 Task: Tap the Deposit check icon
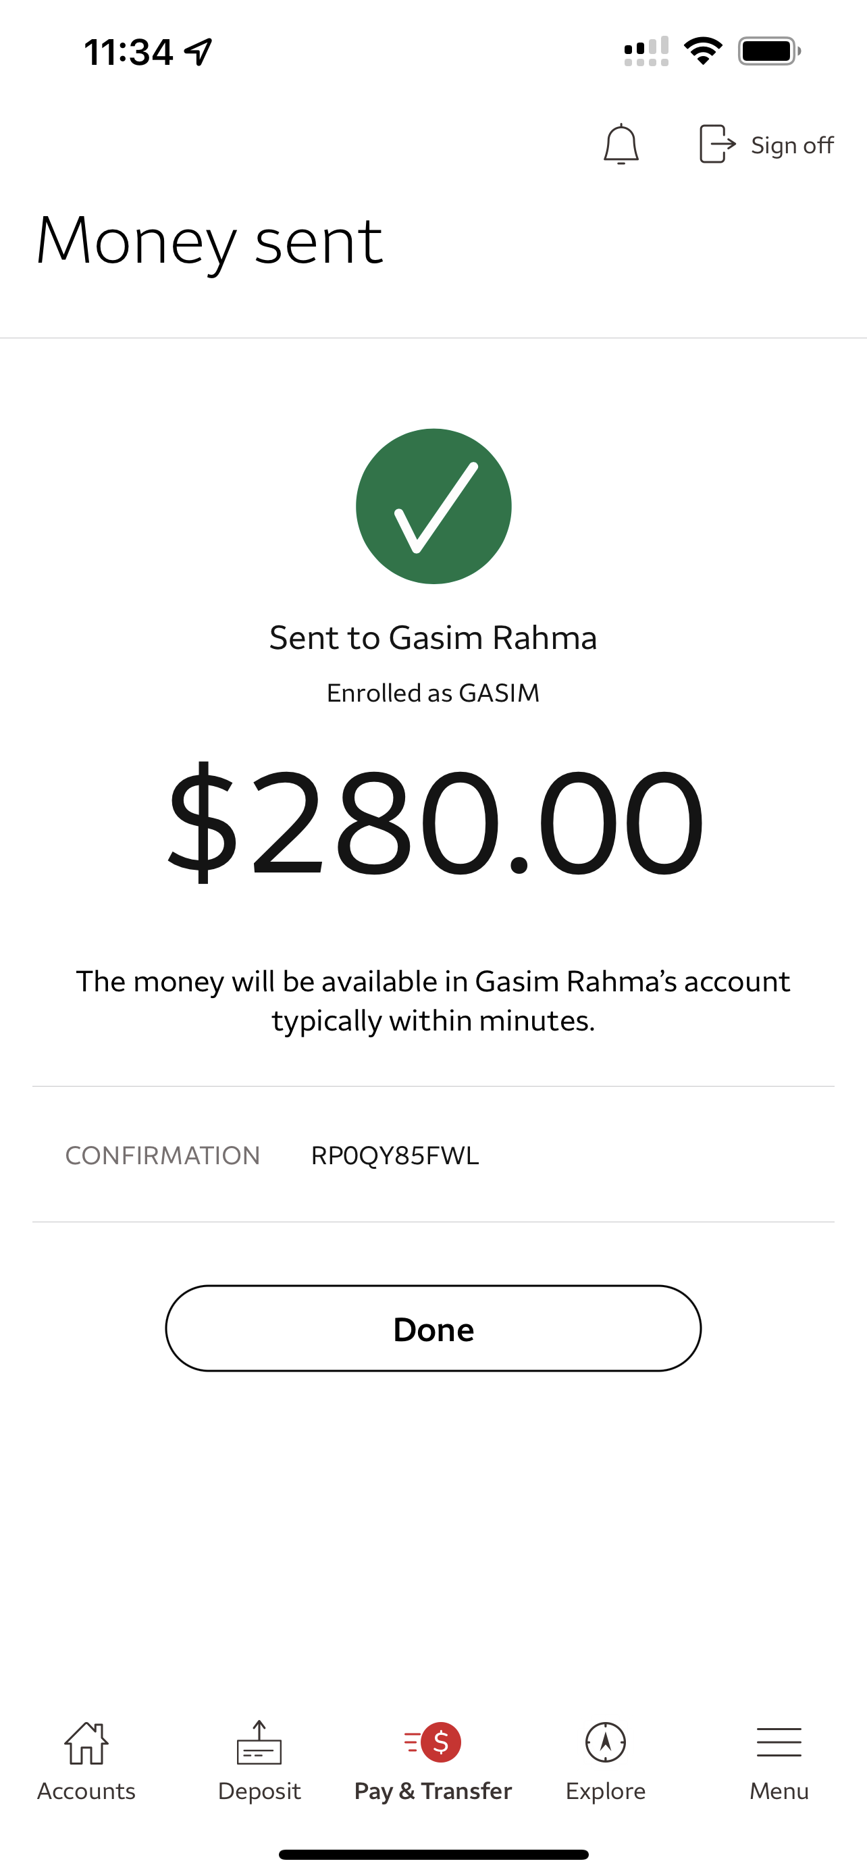[x=259, y=1744]
